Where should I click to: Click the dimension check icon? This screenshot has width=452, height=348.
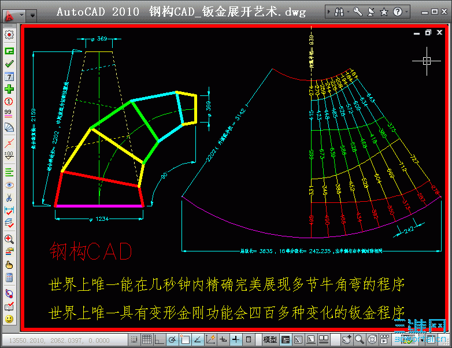tap(9, 210)
